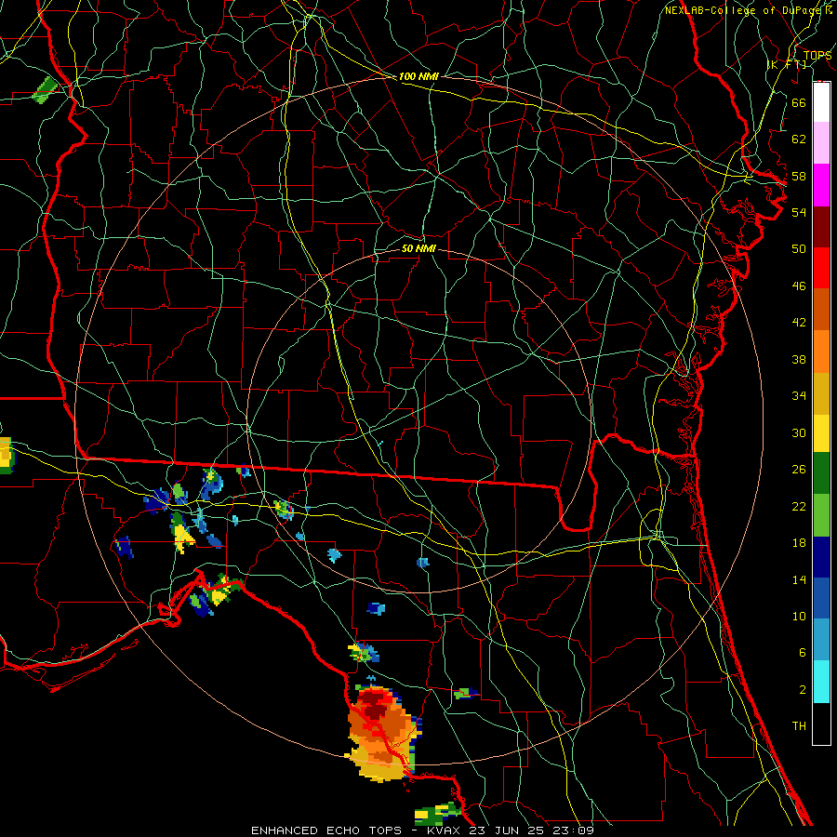Click the 50 legend value

(x=799, y=248)
